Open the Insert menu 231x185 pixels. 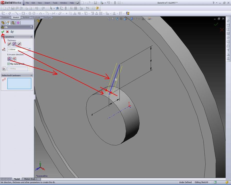coord(47,3)
